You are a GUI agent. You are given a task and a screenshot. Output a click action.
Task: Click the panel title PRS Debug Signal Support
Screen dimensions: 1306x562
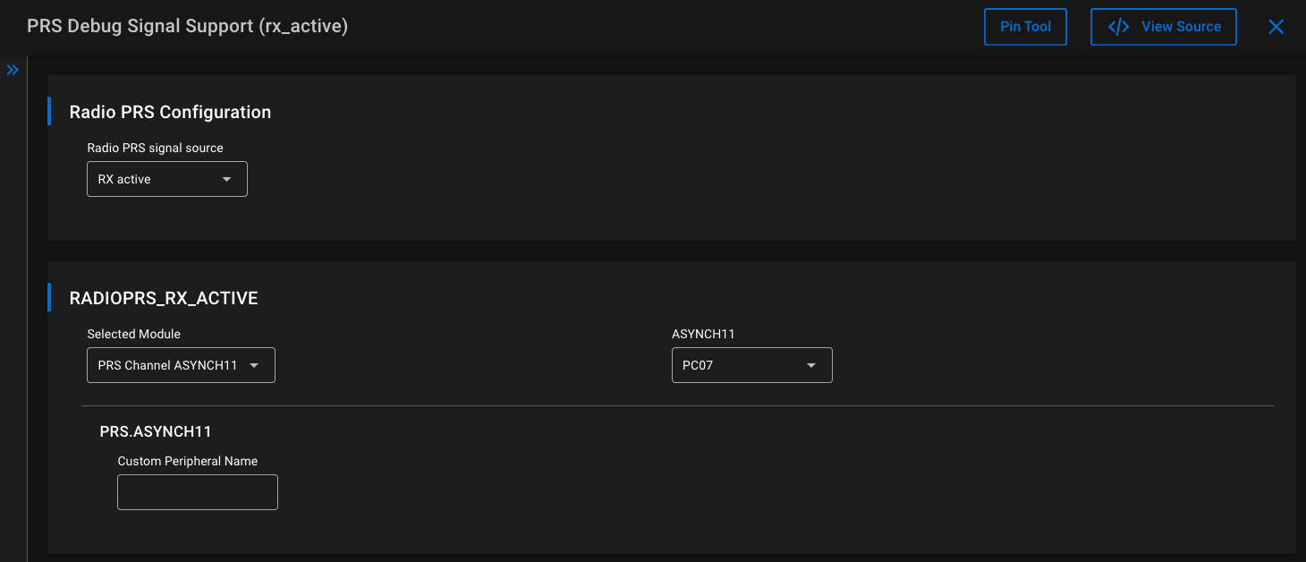click(x=187, y=26)
